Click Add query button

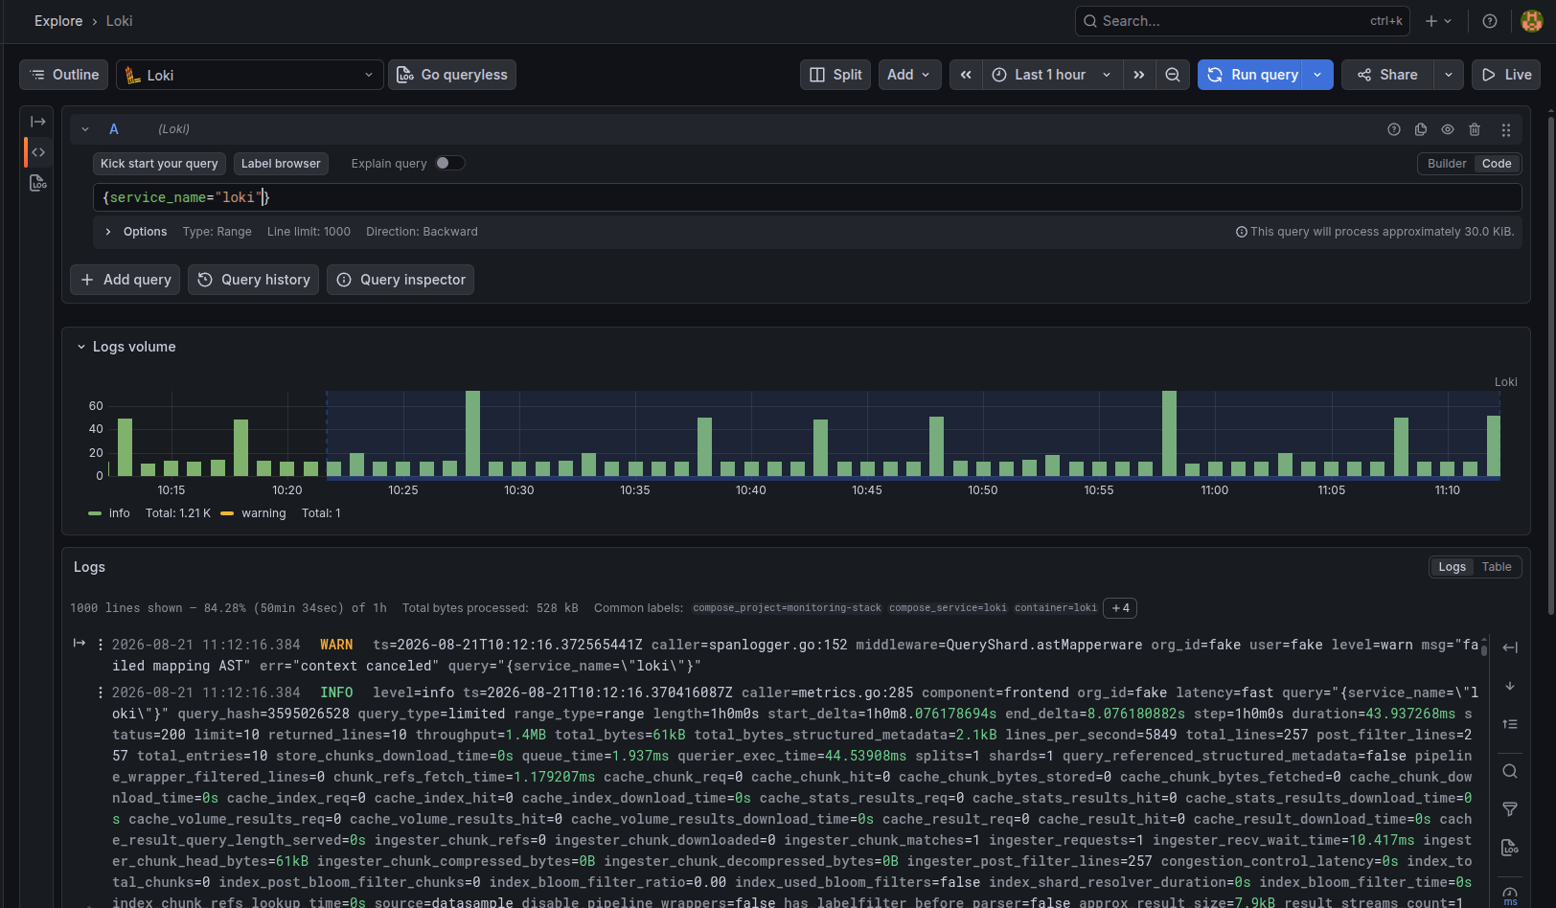click(126, 280)
